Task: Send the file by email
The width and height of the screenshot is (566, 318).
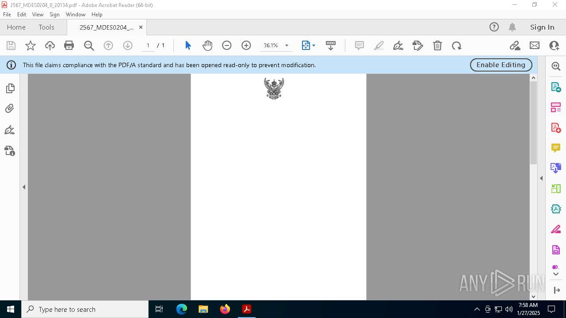Action: coord(535,45)
